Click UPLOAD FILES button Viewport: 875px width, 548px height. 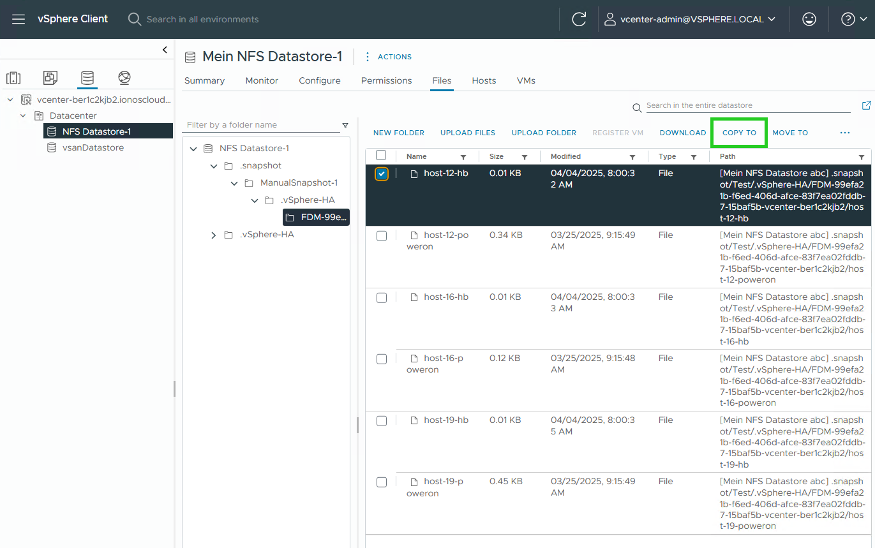coord(468,133)
